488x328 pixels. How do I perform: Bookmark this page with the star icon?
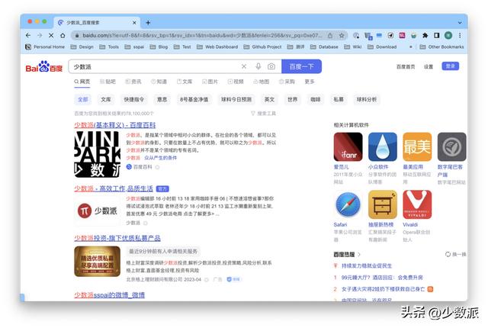pyautogui.click(x=342, y=36)
